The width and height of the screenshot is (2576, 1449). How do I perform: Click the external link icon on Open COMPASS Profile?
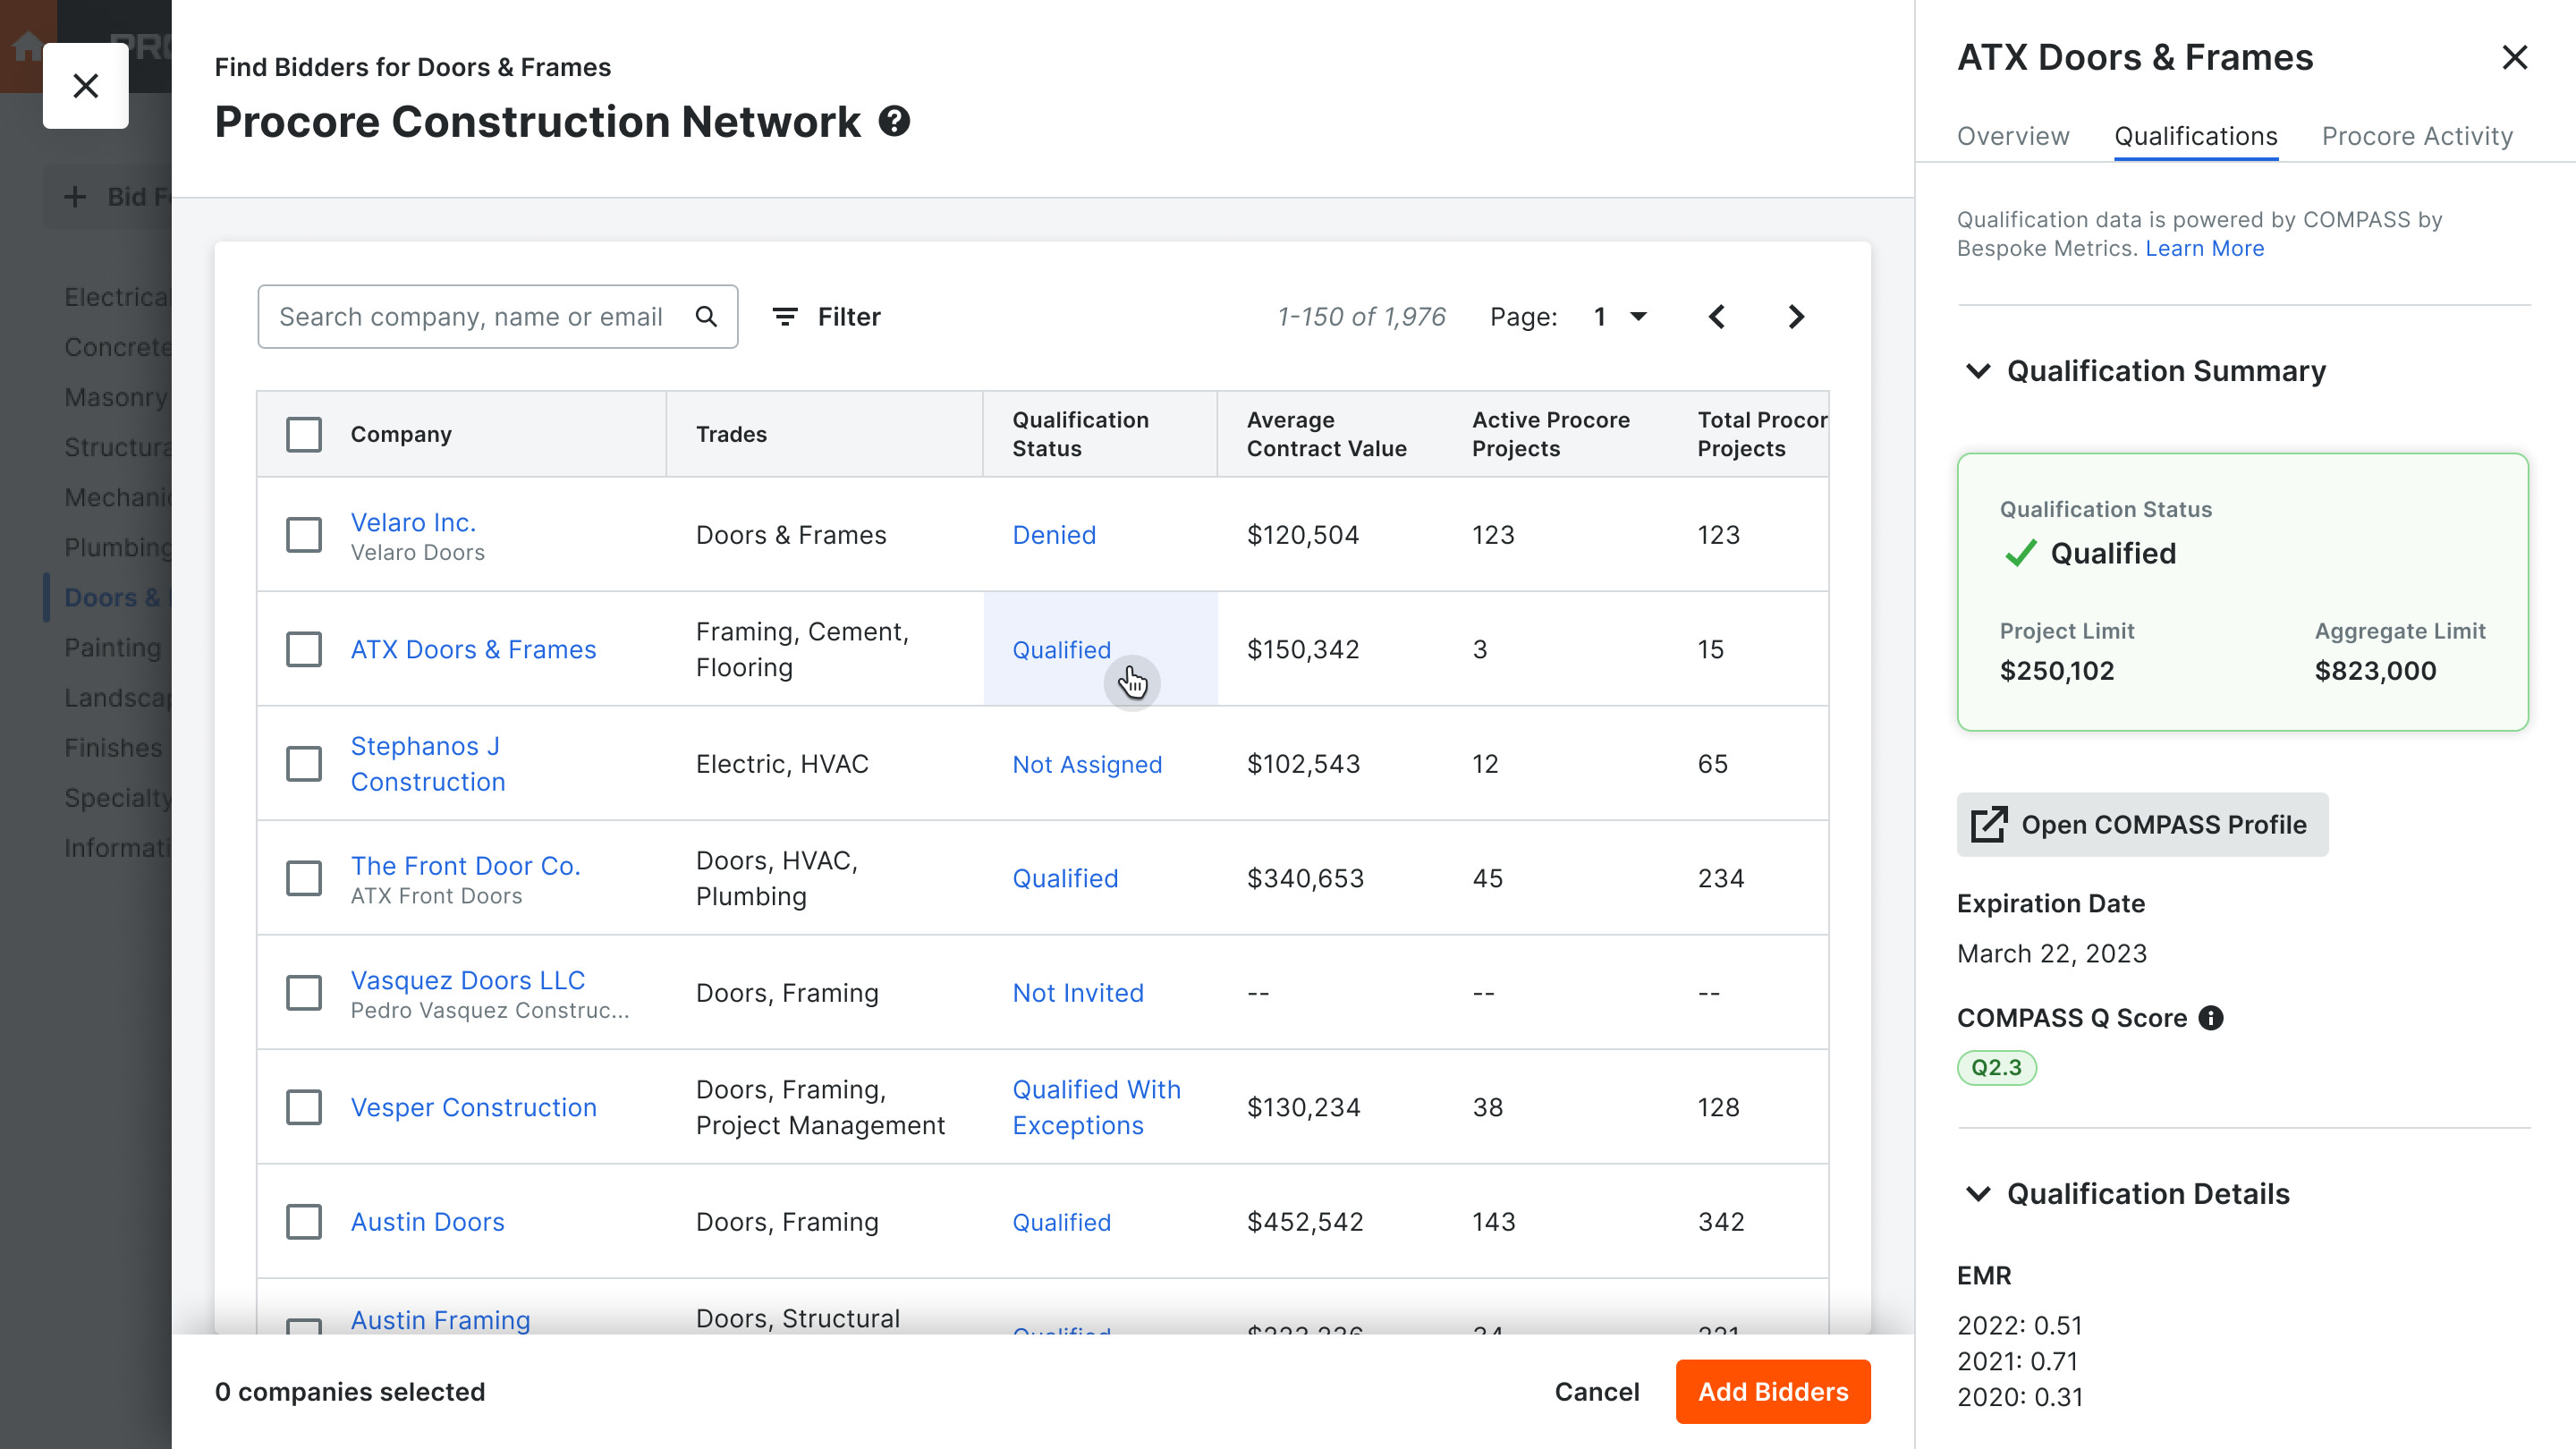pos(1990,825)
